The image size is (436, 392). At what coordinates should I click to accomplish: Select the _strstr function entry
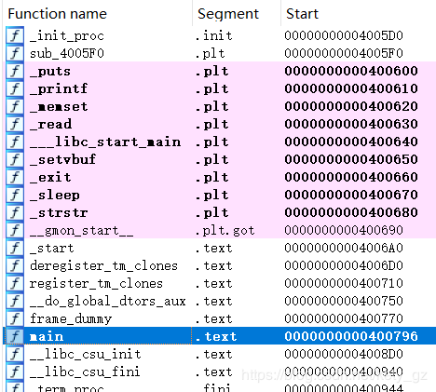click(x=219, y=212)
